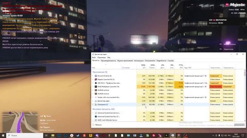Sort processes by the GPU percentage column
Viewport: 247px width, 138px height.
pos(179,66)
